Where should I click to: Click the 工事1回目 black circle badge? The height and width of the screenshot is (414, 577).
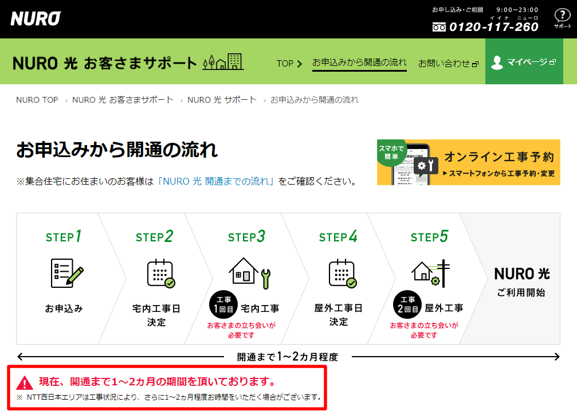click(x=223, y=305)
